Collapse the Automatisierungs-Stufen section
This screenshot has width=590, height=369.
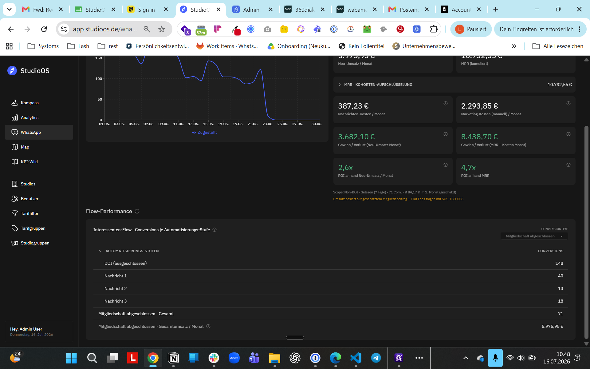point(100,251)
